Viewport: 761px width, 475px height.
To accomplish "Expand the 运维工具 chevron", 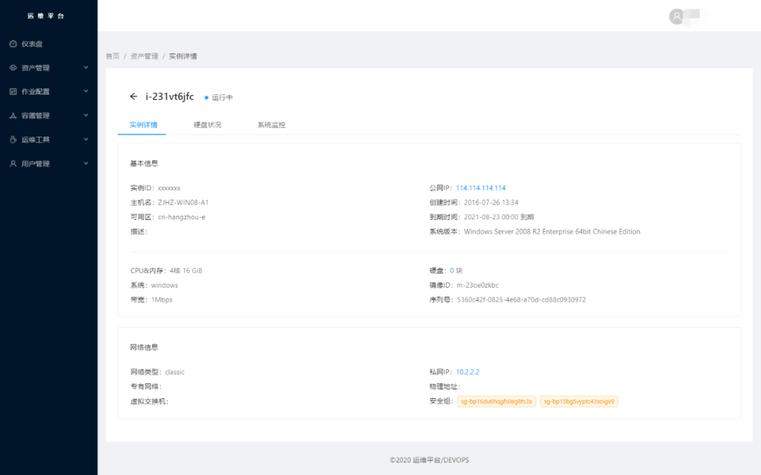I will [x=86, y=140].
